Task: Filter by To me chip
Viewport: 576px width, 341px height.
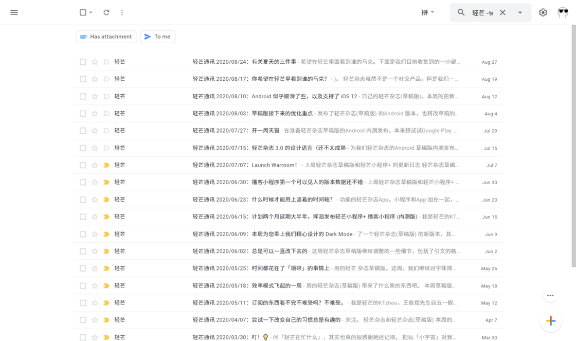Action: pos(157,37)
